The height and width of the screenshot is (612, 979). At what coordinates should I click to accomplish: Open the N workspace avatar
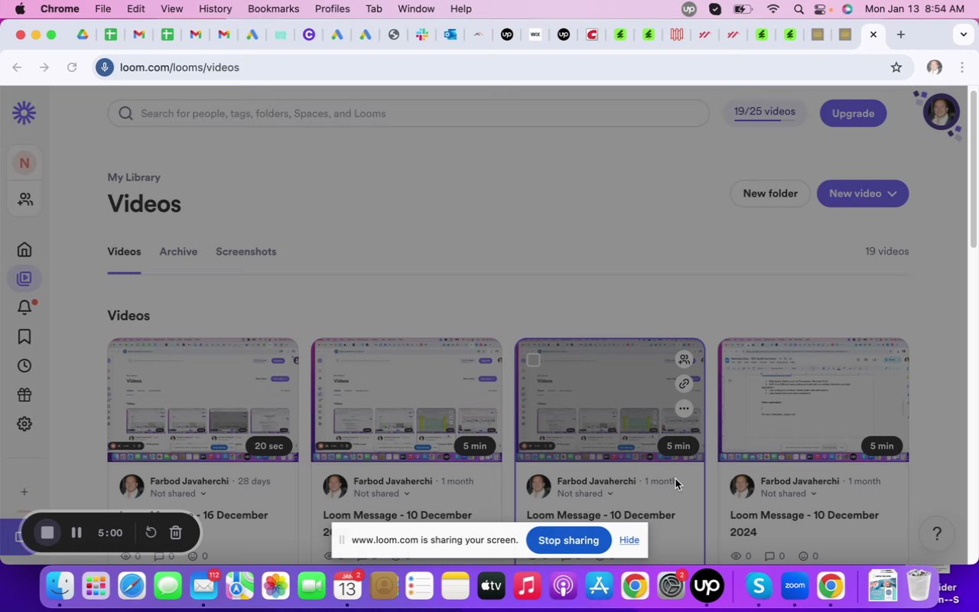coord(24,163)
